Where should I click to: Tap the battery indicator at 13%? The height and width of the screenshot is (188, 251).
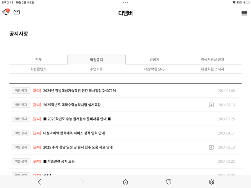click(247, 2)
